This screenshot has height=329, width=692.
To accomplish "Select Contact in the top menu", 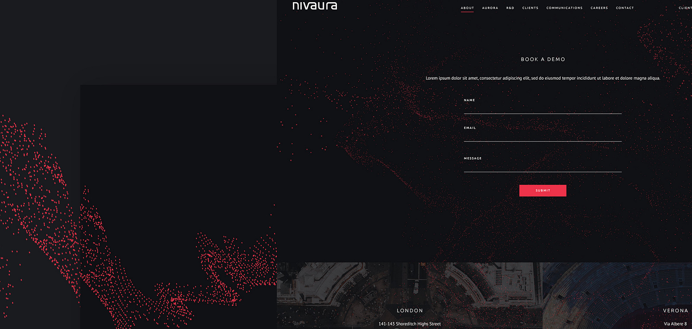I will [x=625, y=8].
